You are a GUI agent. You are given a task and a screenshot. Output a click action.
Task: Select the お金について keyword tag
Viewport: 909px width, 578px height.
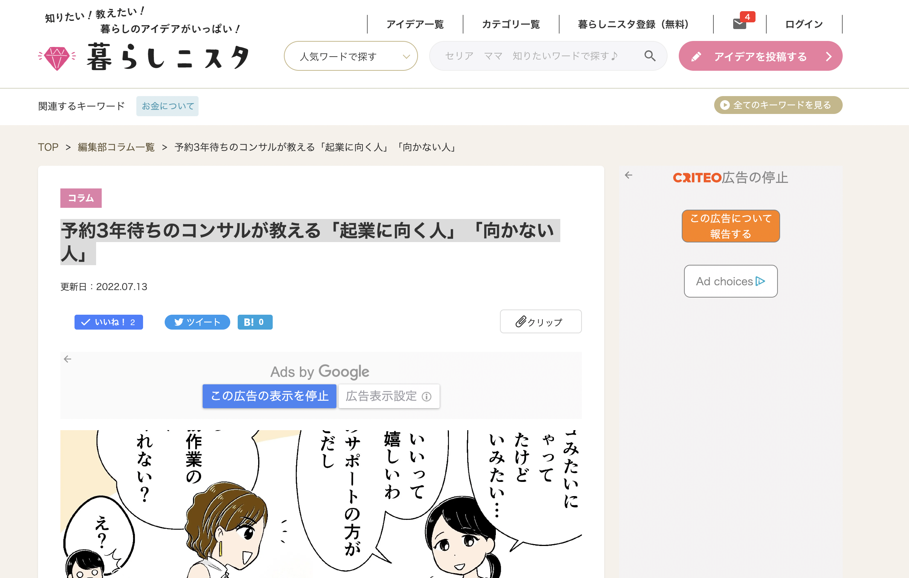167,106
